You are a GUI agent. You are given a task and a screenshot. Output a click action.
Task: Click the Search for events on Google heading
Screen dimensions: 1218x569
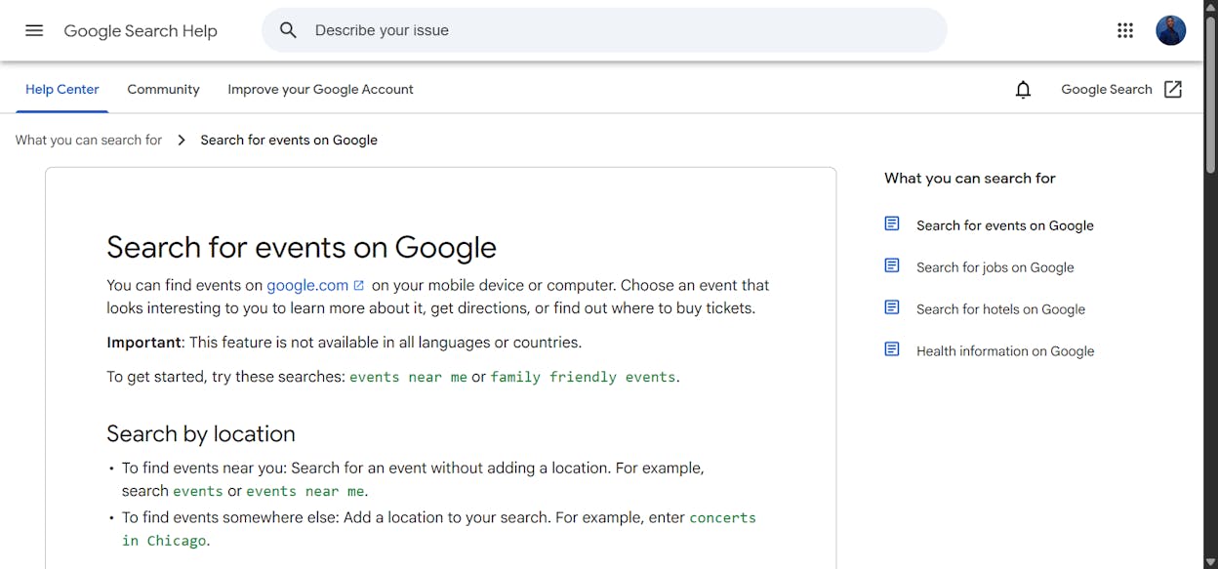point(302,247)
